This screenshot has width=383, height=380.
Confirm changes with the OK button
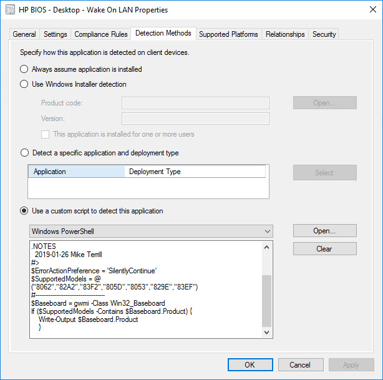coord(250,364)
